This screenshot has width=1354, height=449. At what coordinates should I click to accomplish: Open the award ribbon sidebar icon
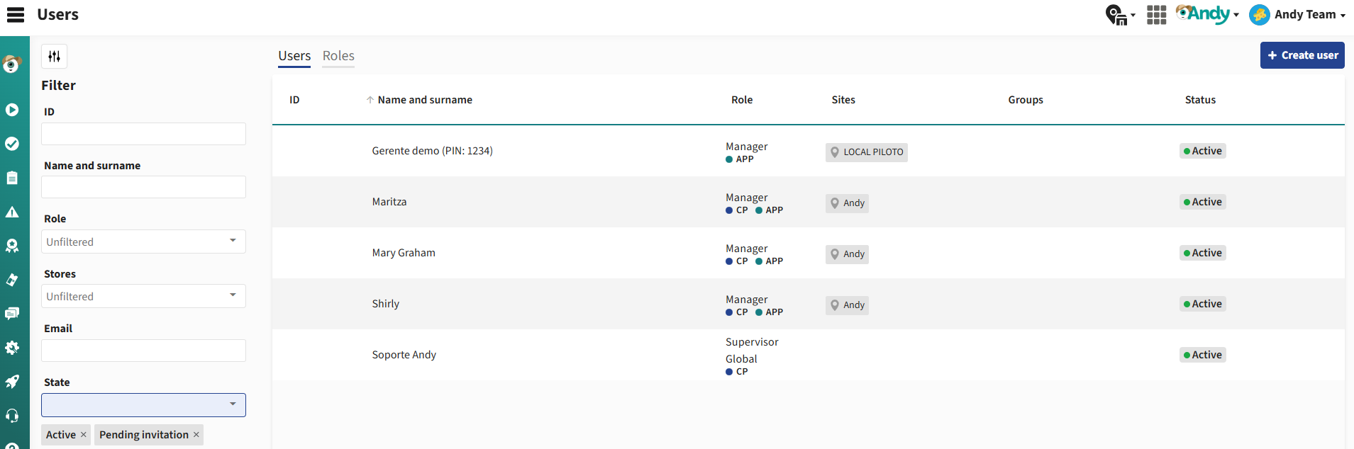pyautogui.click(x=12, y=246)
